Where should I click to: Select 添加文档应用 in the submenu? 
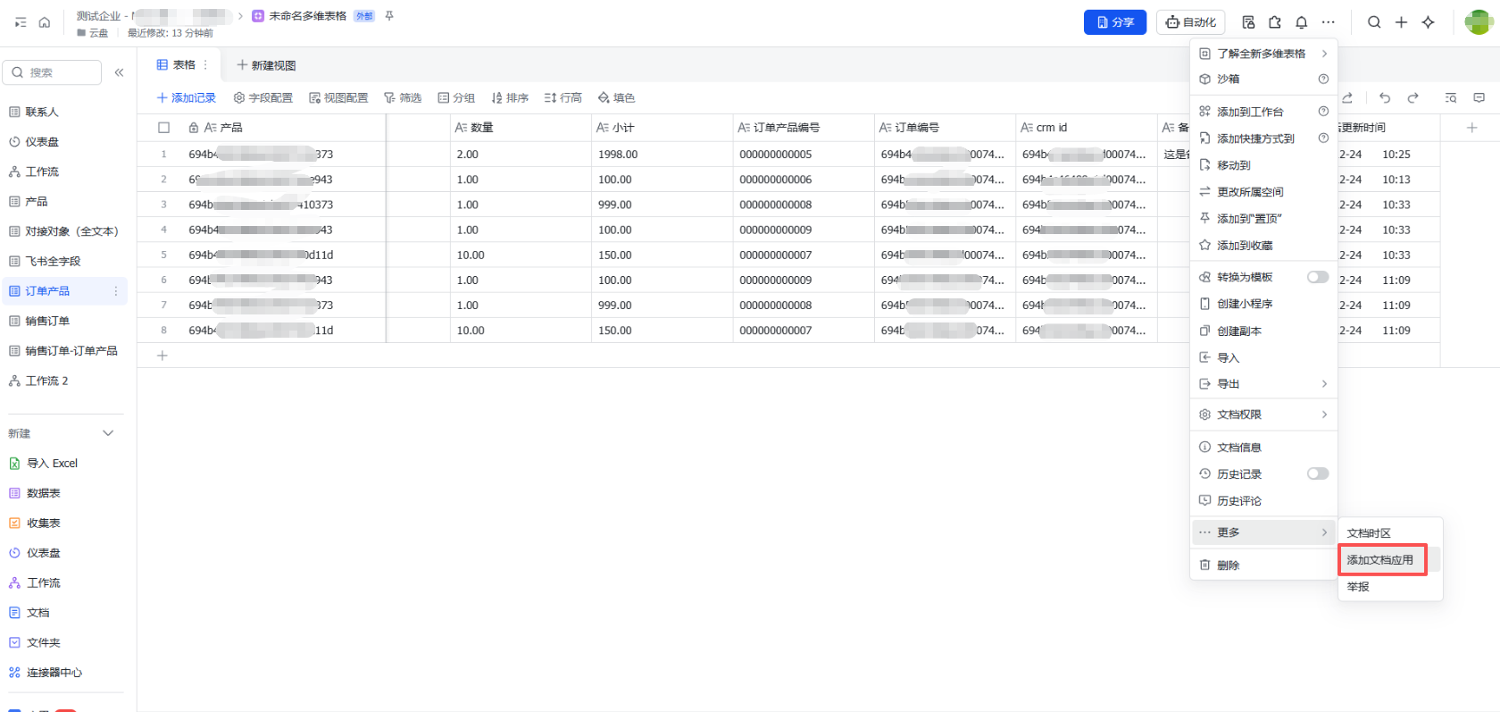click(1380, 560)
